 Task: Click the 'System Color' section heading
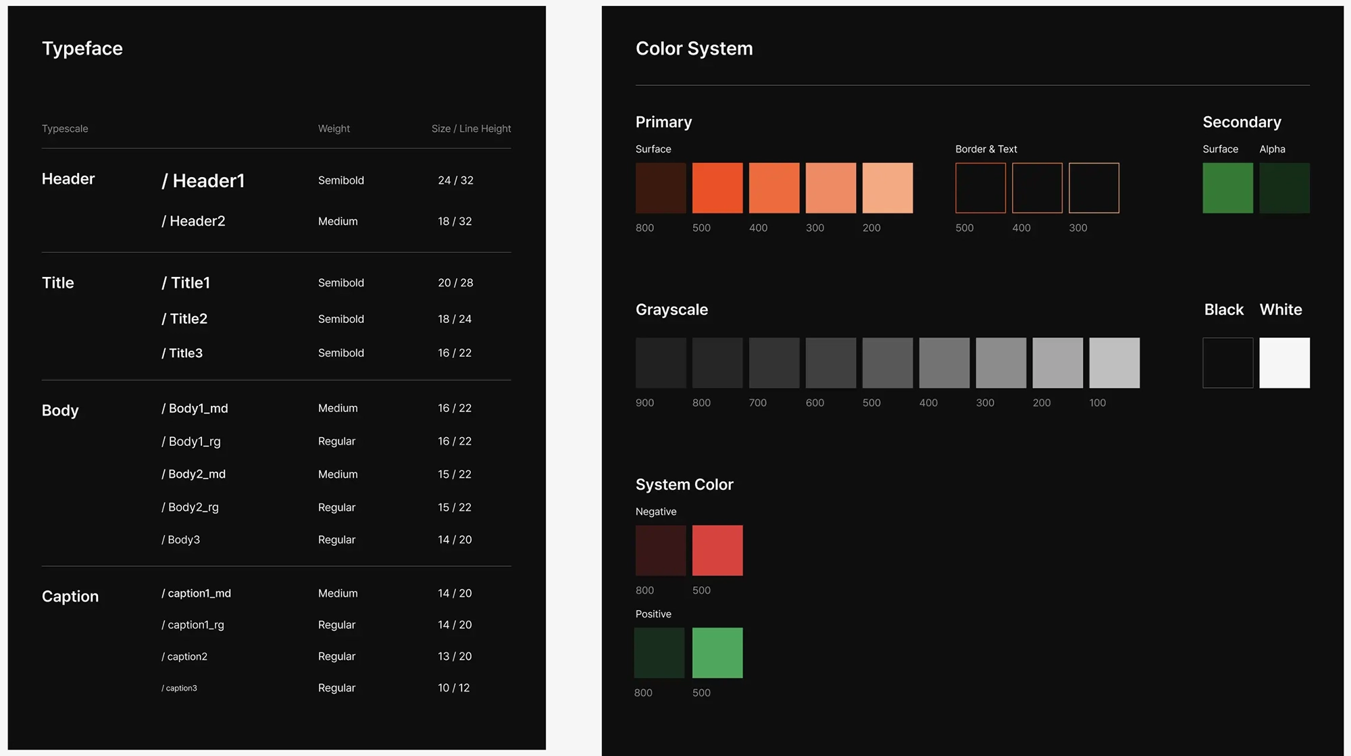point(684,484)
